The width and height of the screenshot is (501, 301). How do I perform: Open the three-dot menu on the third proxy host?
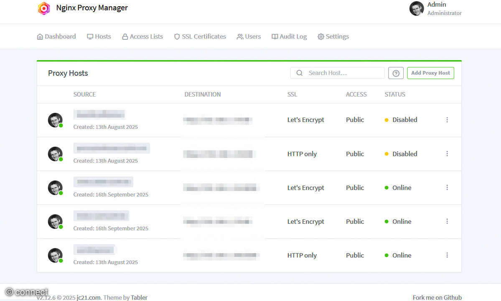[x=447, y=187]
